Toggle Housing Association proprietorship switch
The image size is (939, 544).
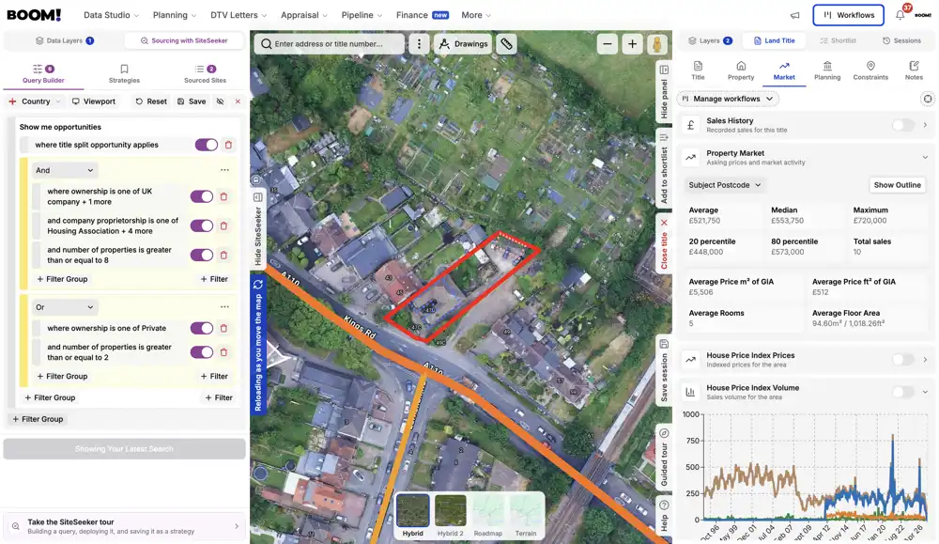(x=202, y=225)
